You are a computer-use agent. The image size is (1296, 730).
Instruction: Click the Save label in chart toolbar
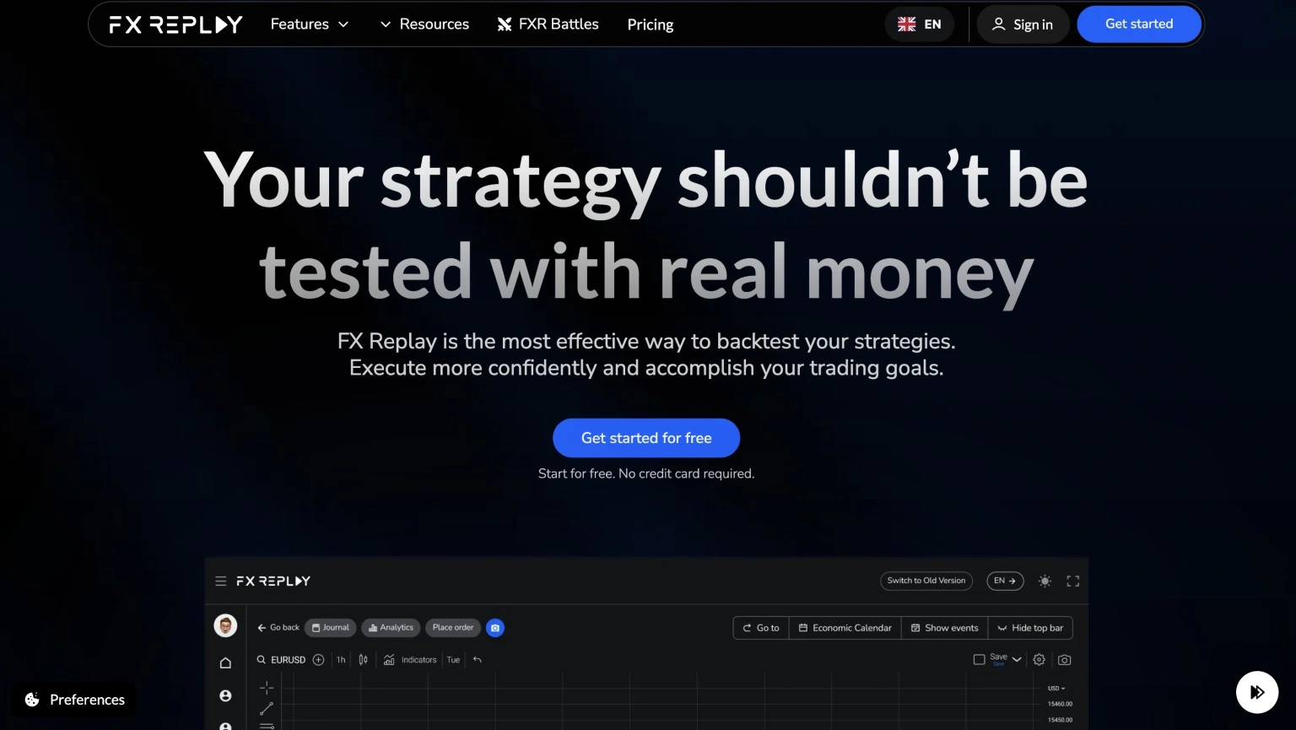998,657
